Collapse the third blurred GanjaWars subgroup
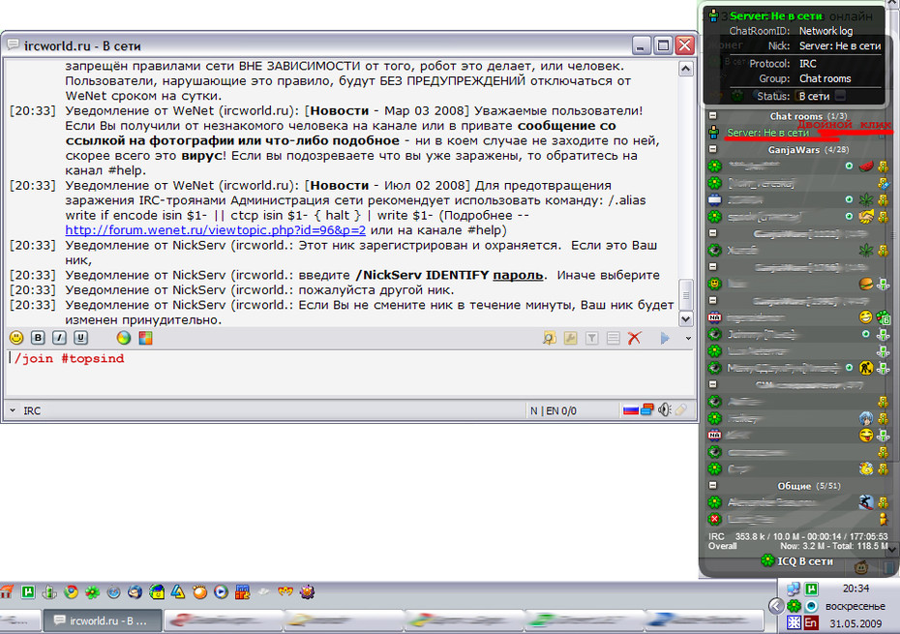Viewport: 900px width, 634px height. pos(713,300)
